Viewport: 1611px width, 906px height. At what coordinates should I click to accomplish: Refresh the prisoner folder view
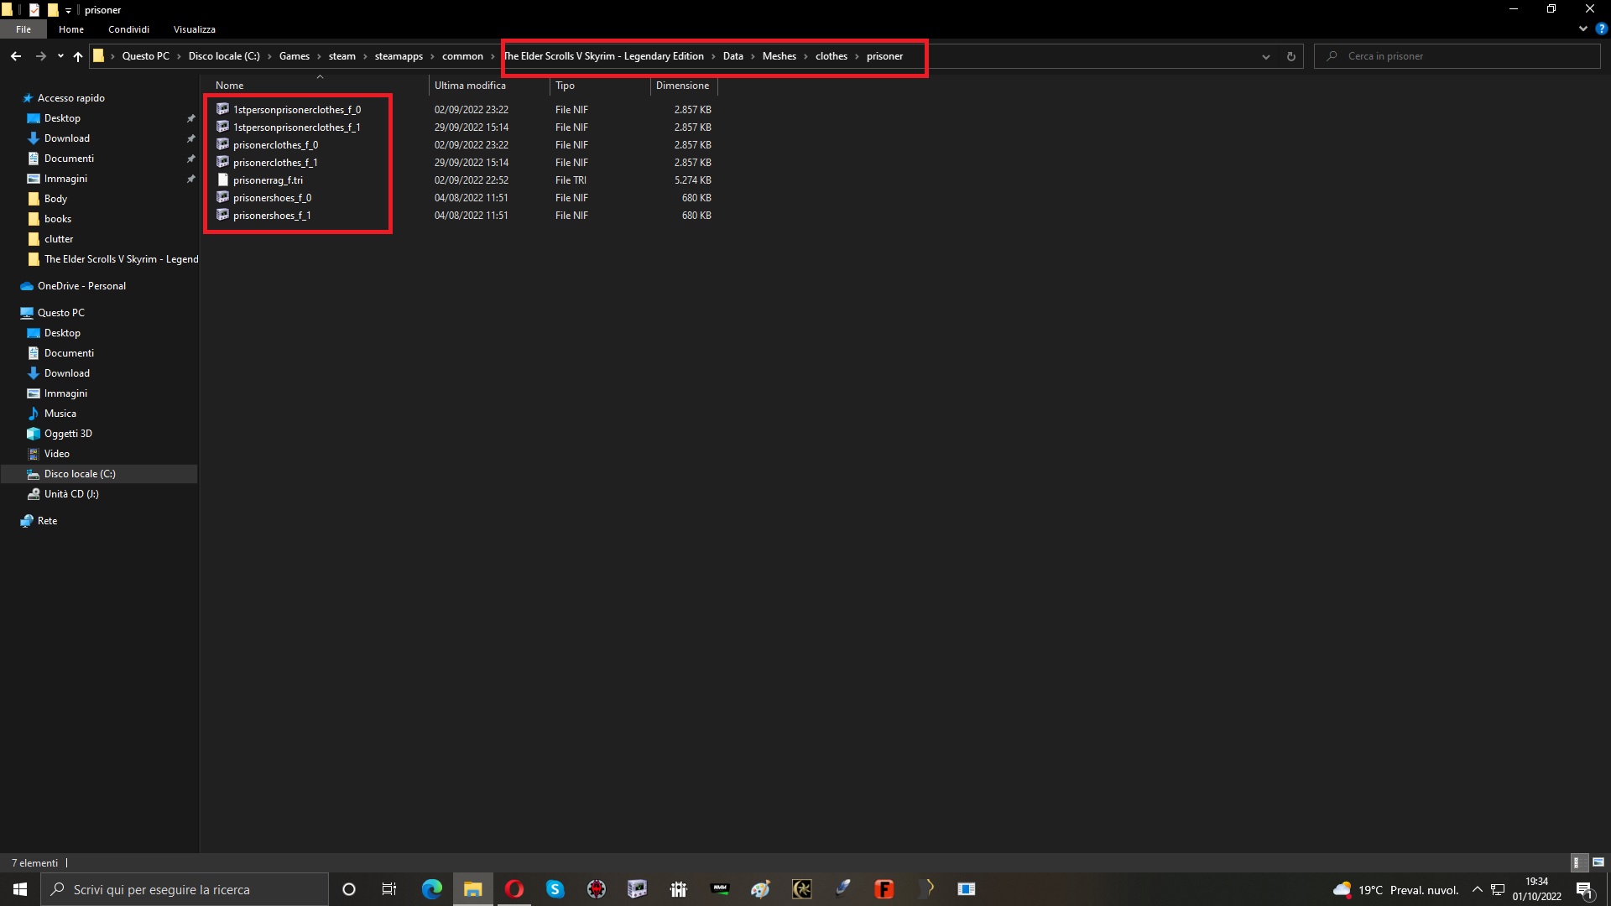(1290, 56)
